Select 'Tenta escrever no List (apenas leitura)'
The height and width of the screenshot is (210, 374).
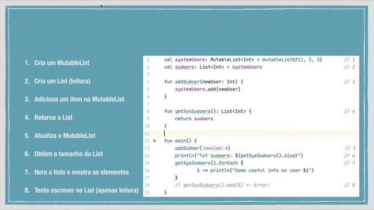pyautogui.click(x=86, y=190)
